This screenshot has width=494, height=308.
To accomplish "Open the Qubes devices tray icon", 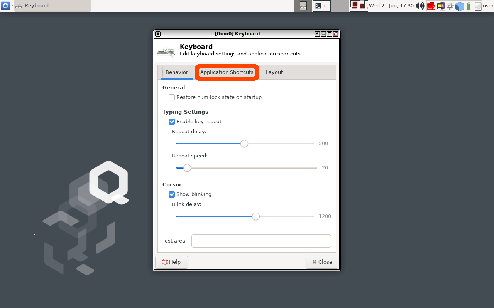I will (x=441, y=6).
